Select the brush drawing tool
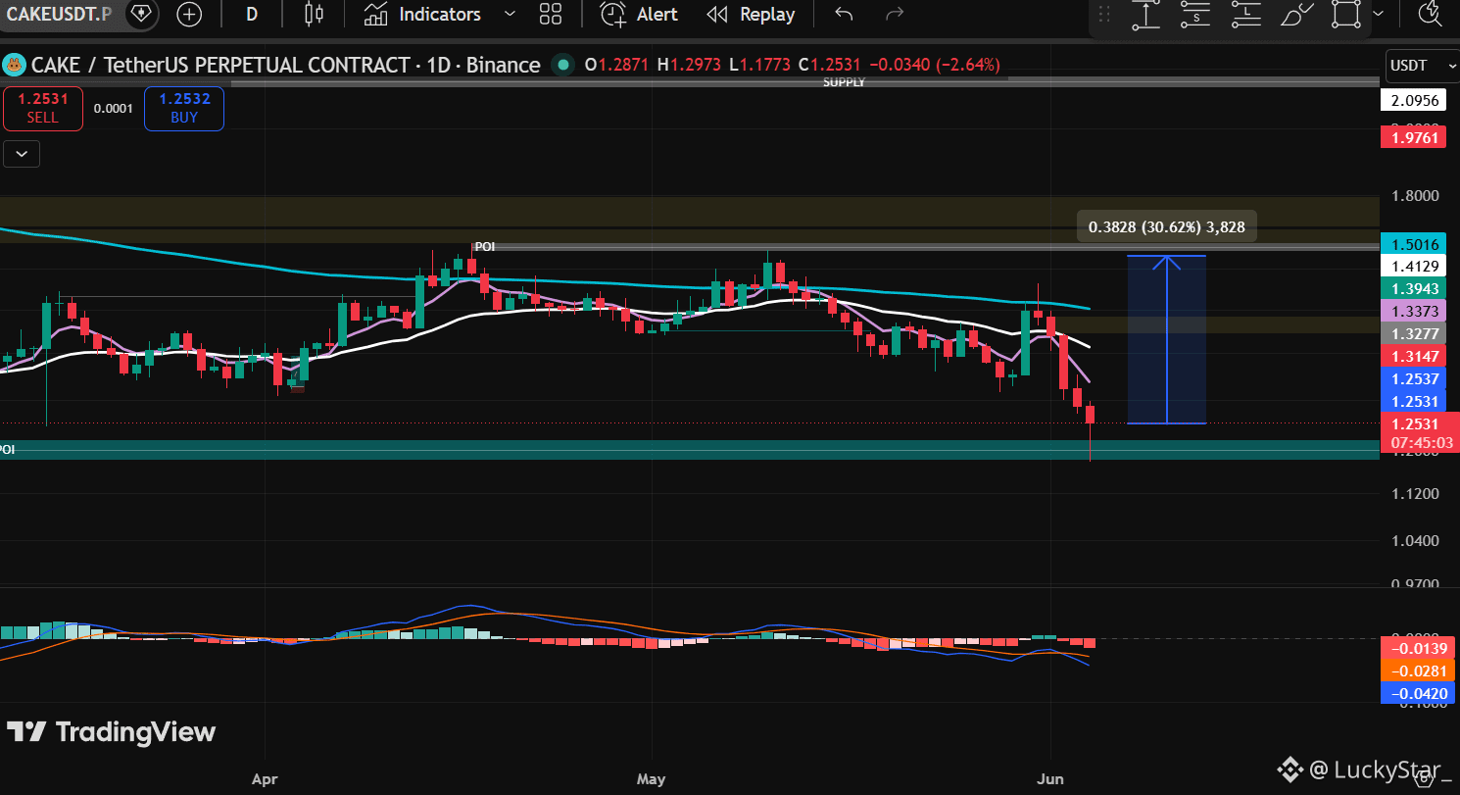 click(x=1296, y=14)
